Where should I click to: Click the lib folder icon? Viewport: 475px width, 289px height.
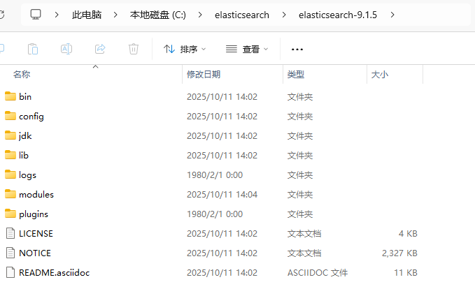tap(10, 155)
